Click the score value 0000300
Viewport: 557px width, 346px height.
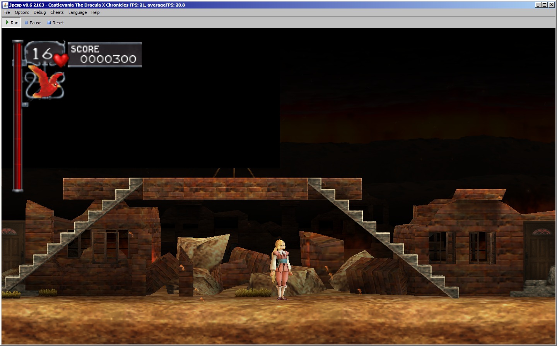click(x=108, y=59)
